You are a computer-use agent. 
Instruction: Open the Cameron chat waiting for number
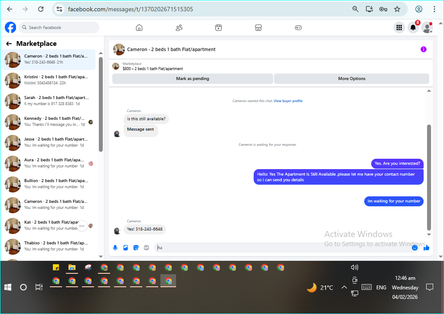tap(49, 205)
